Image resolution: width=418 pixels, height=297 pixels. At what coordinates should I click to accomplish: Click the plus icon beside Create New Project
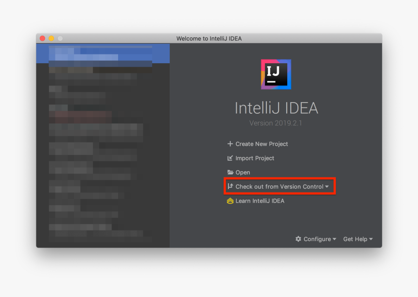[230, 144]
